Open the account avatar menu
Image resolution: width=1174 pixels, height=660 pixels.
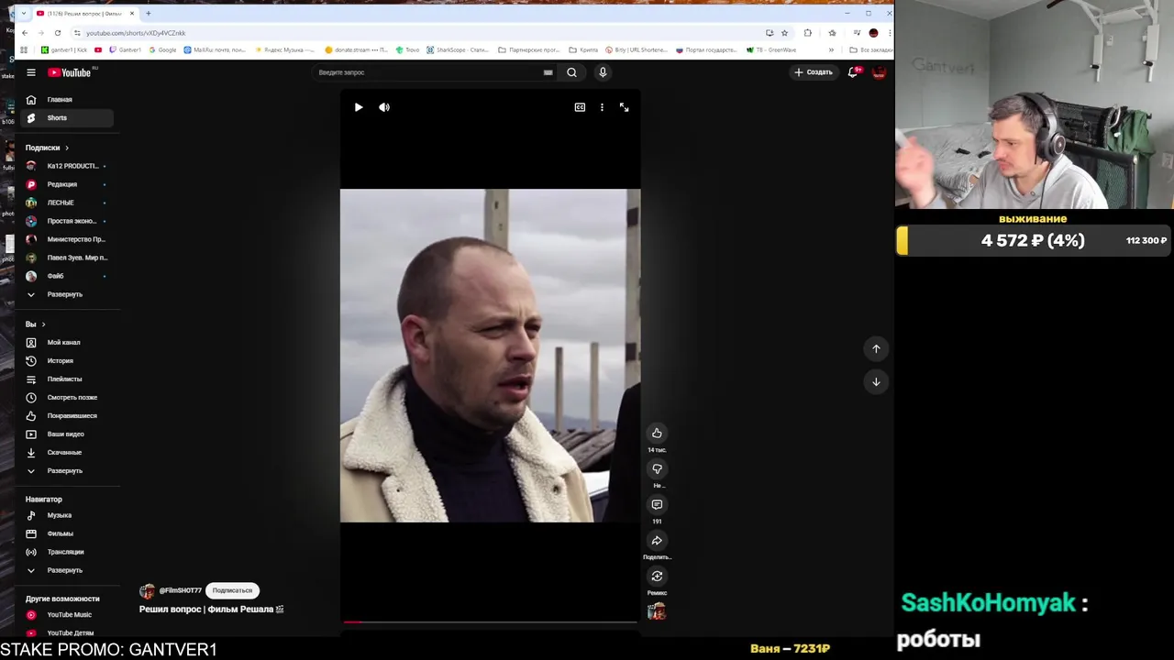879,72
